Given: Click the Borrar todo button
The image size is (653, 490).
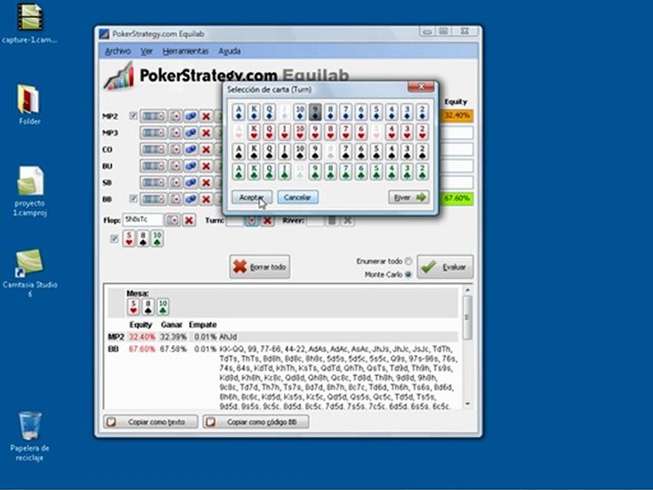Looking at the screenshot, I should click(x=259, y=267).
